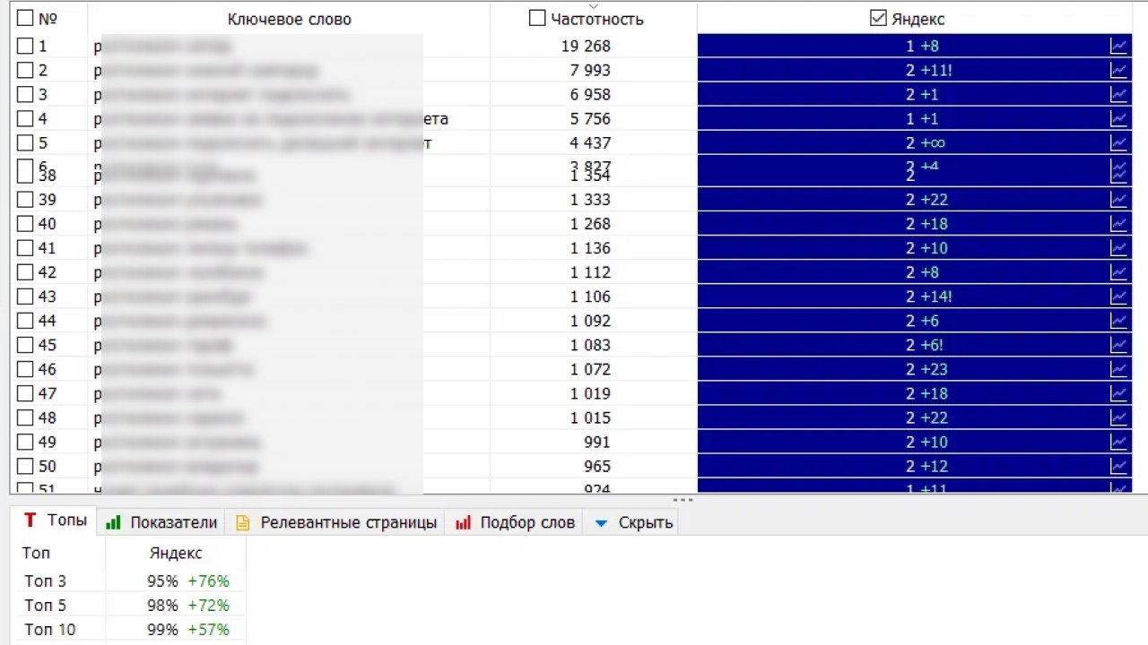Tick the checkbox for row 2
The height and width of the screenshot is (645, 1148).
tap(25, 70)
